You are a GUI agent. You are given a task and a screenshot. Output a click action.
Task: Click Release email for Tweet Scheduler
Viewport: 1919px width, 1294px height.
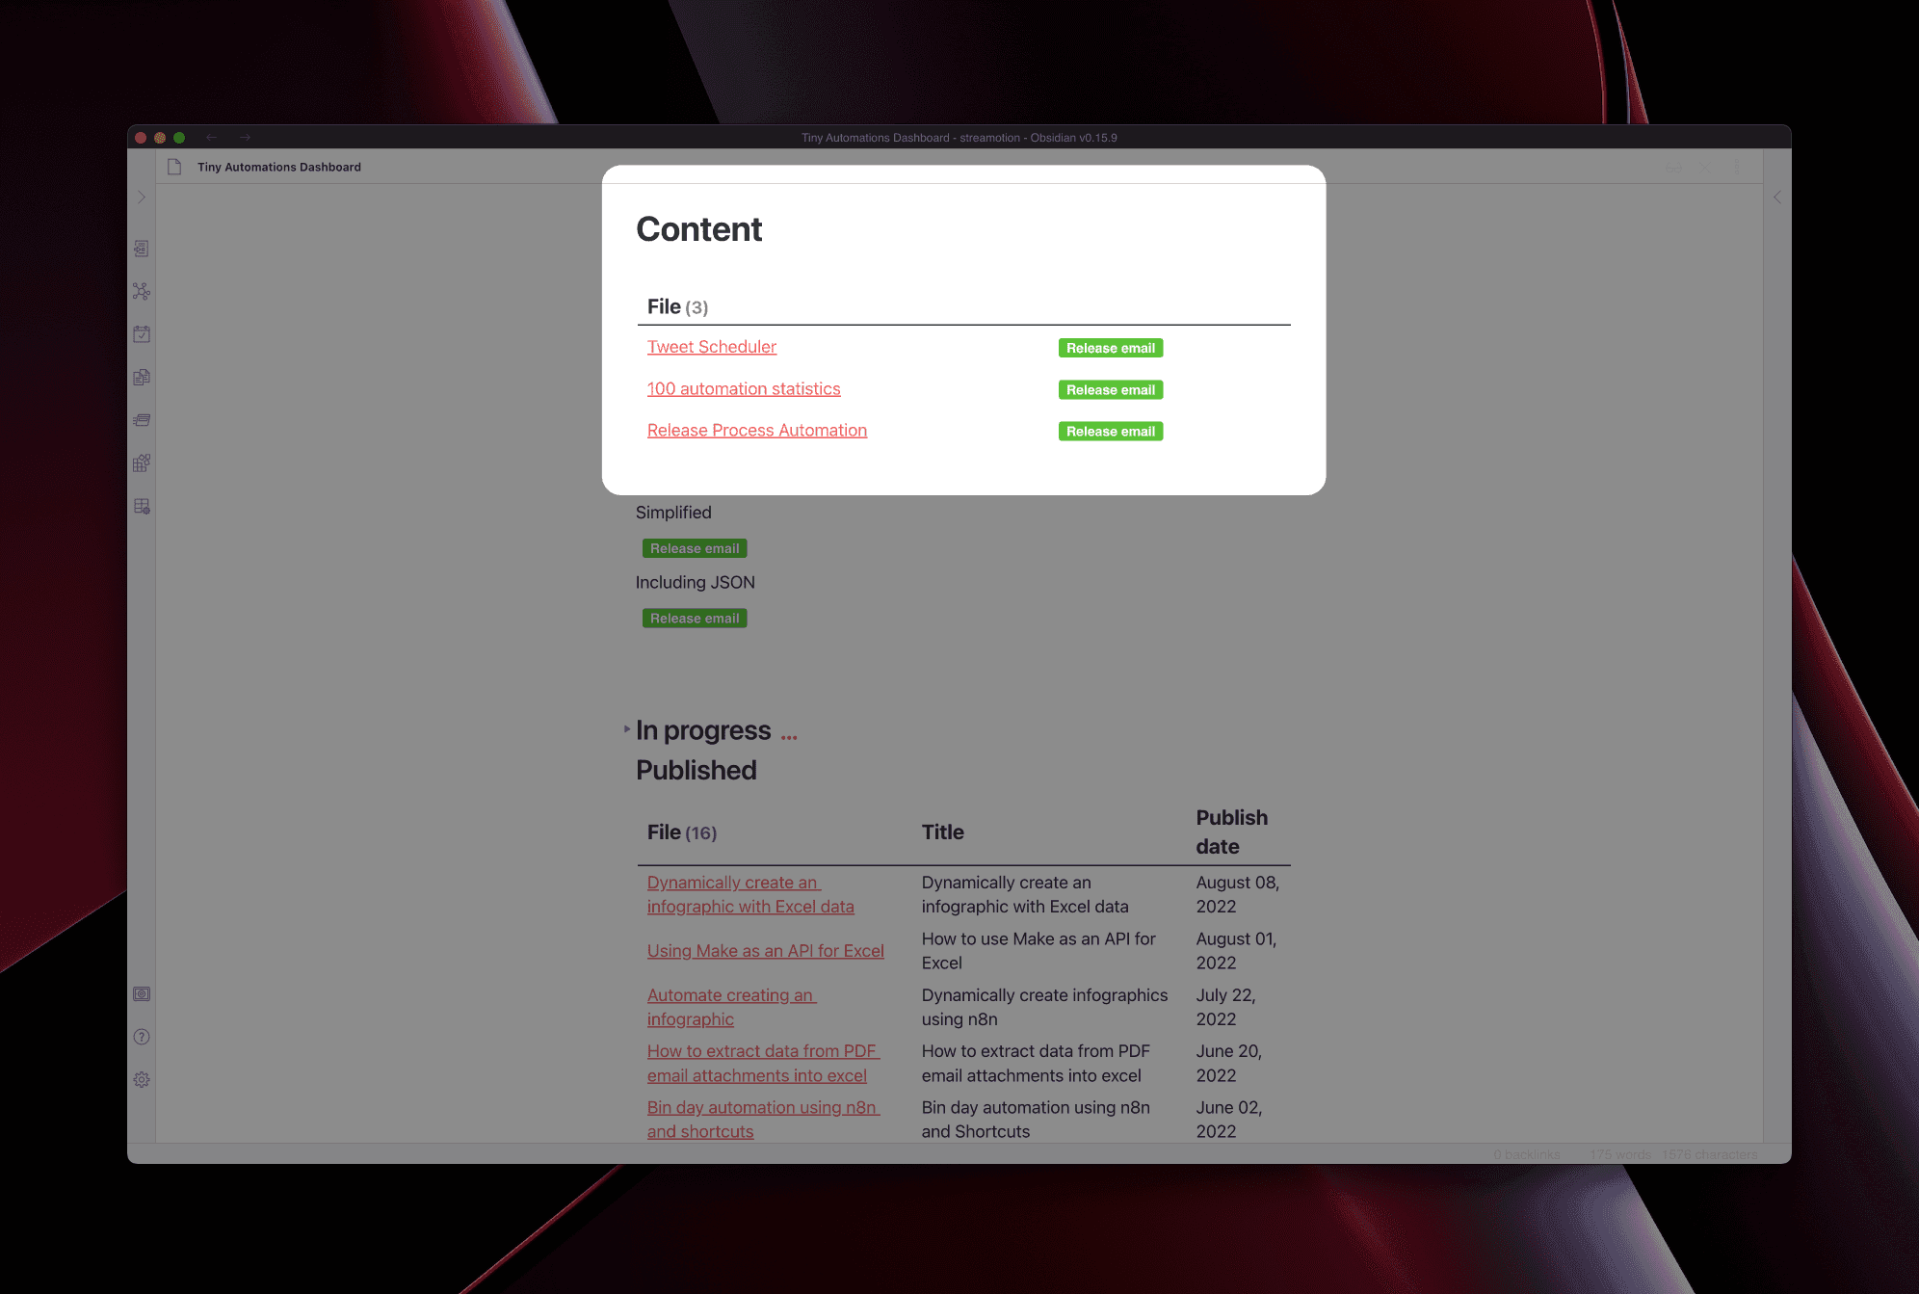point(1109,347)
